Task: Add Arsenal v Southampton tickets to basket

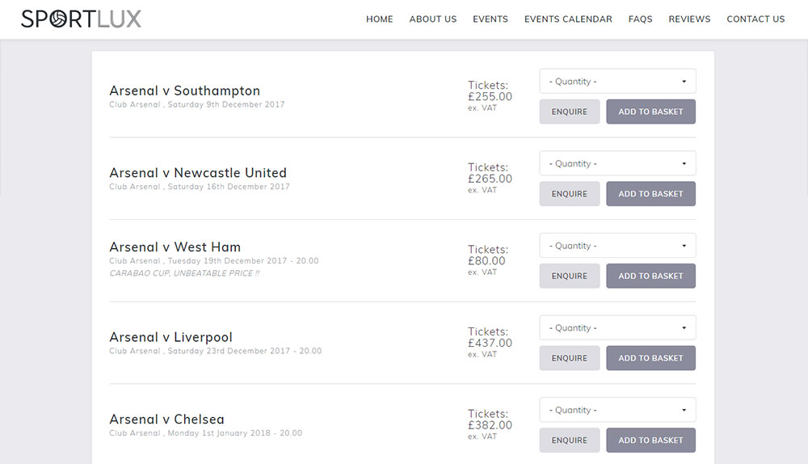Action: pyautogui.click(x=650, y=112)
